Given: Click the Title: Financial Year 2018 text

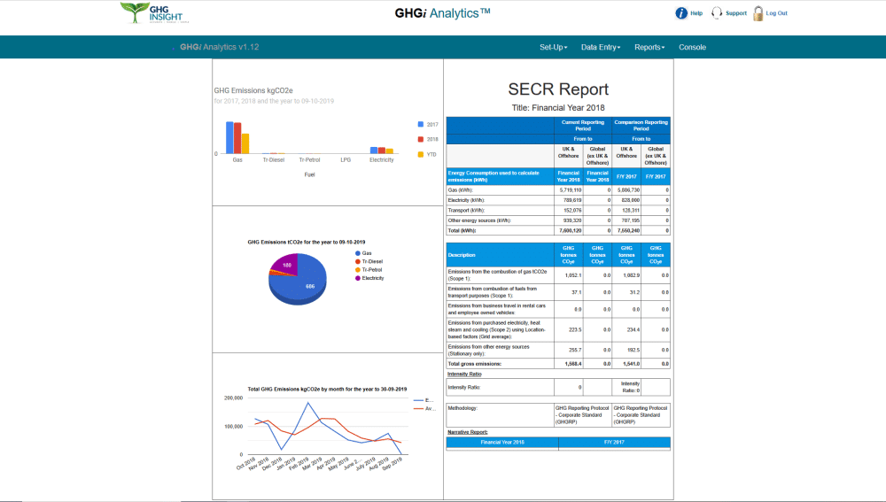Looking at the screenshot, I should (x=558, y=107).
